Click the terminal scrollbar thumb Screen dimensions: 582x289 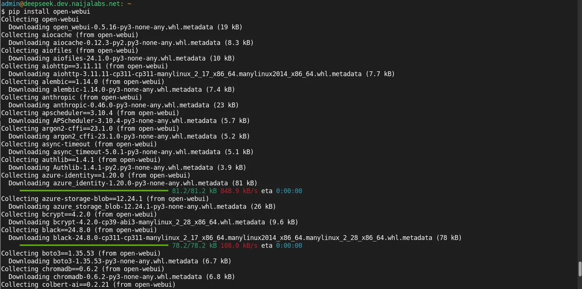pyautogui.click(x=579, y=269)
